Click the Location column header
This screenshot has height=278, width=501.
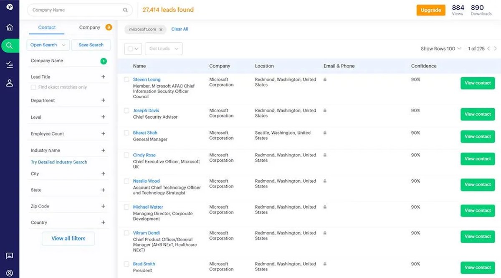pyautogui.click(x=264, y=66)
